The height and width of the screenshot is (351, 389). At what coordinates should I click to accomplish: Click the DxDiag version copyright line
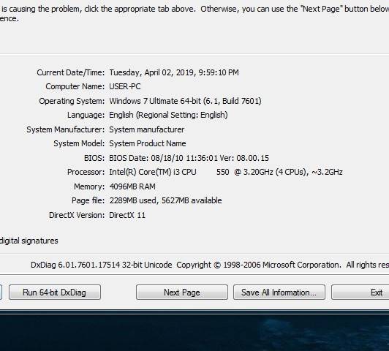[x=210, y=265]
